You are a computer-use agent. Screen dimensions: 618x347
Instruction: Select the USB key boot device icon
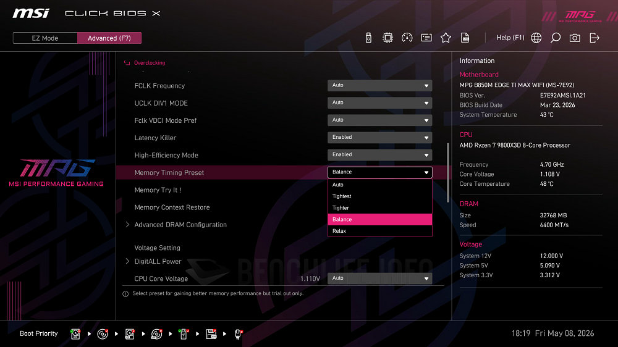184,334
